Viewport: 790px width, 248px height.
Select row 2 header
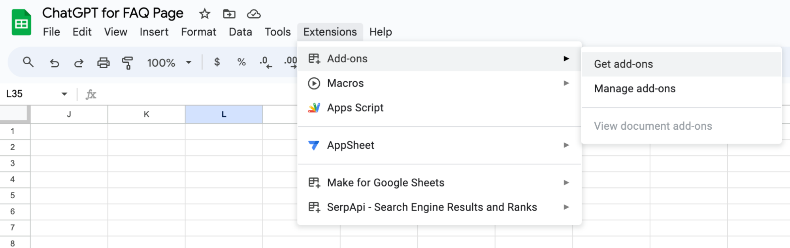point(15,147)
